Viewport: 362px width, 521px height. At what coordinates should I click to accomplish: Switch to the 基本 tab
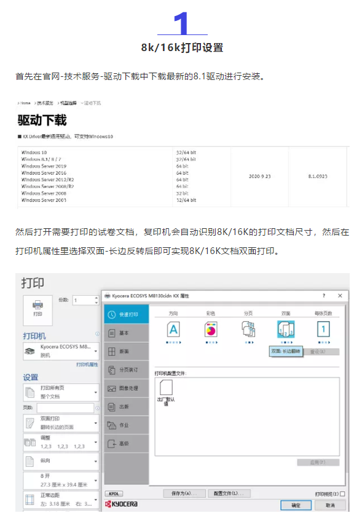point(126,333)
